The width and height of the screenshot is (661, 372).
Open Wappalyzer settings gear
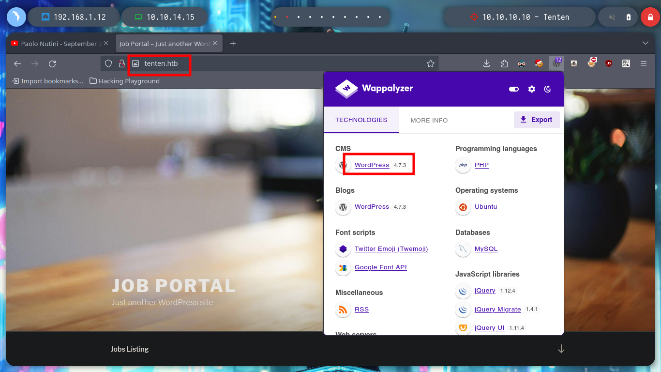click(x=532, y=89)
